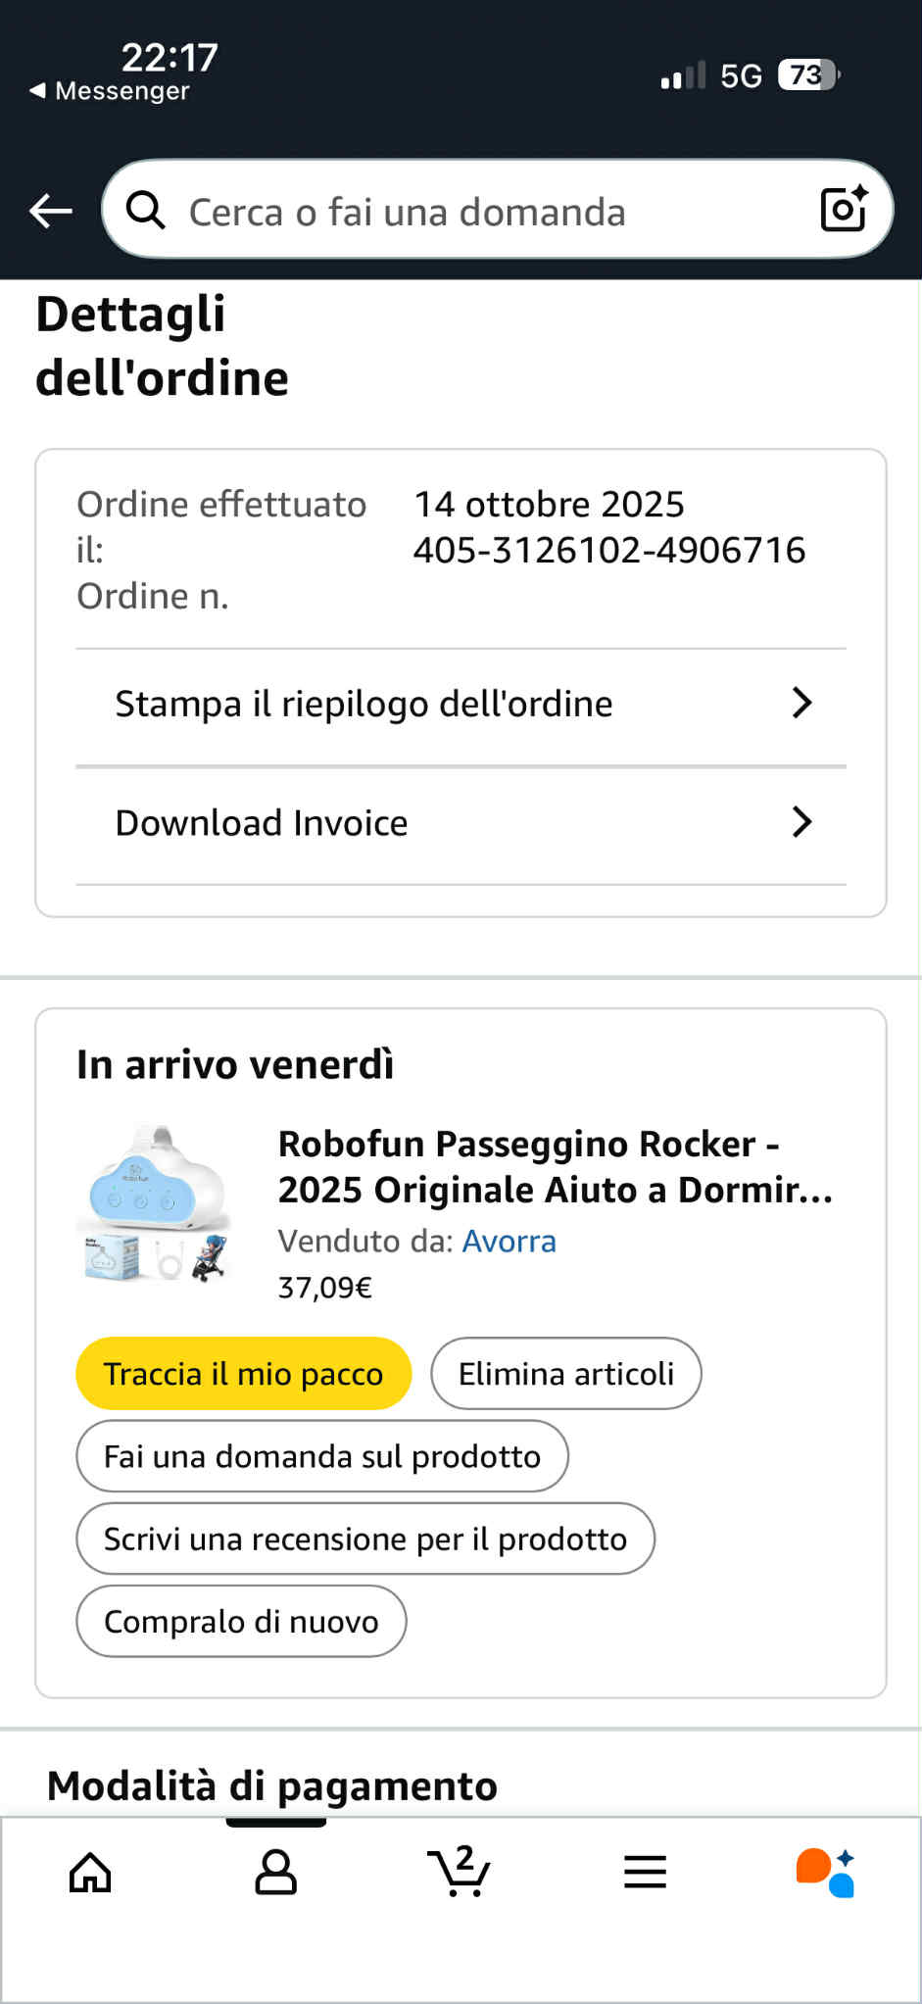Tap Elimina articoli button
The image size is (922, 2004).
(x=565, y=1374)
